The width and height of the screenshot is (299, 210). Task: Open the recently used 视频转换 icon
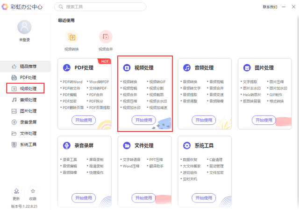click(71, 37)
